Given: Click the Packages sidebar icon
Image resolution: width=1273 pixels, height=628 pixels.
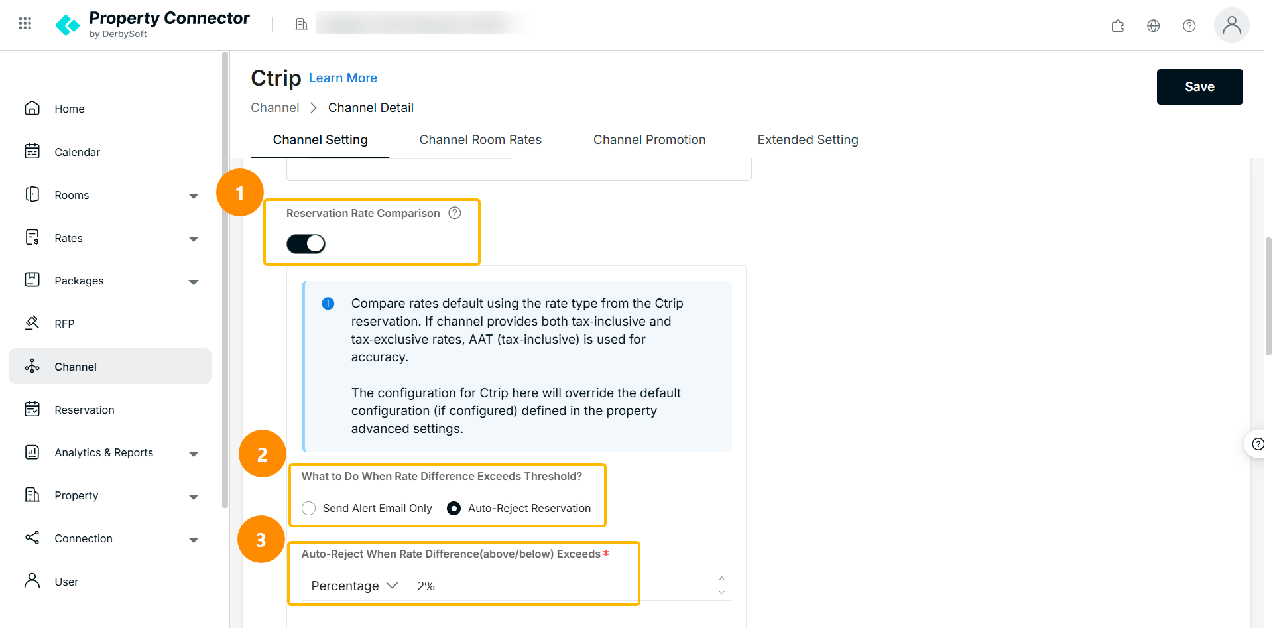Looking at the screenshot, I should tap(32, 280).
